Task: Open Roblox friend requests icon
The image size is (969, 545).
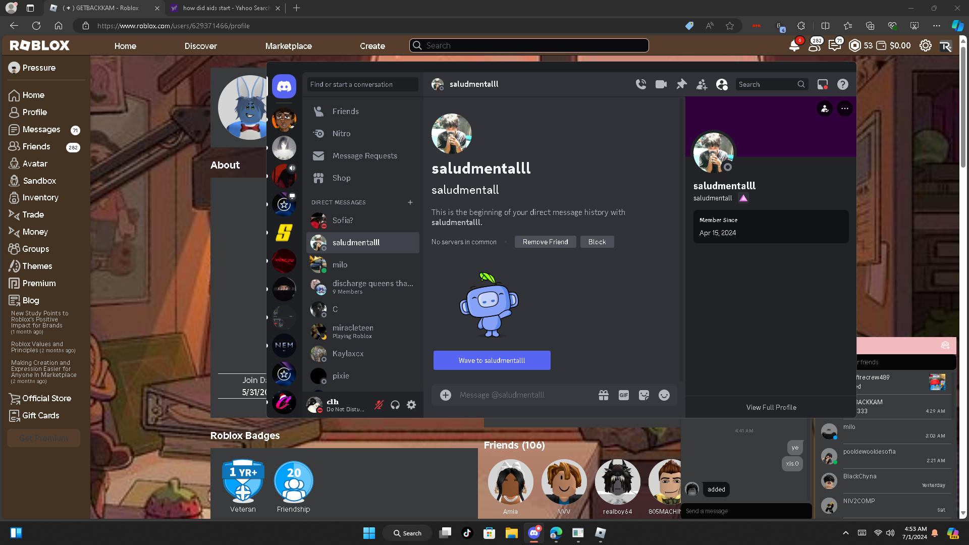Action: pyautogui.click(x=815, y=45)
